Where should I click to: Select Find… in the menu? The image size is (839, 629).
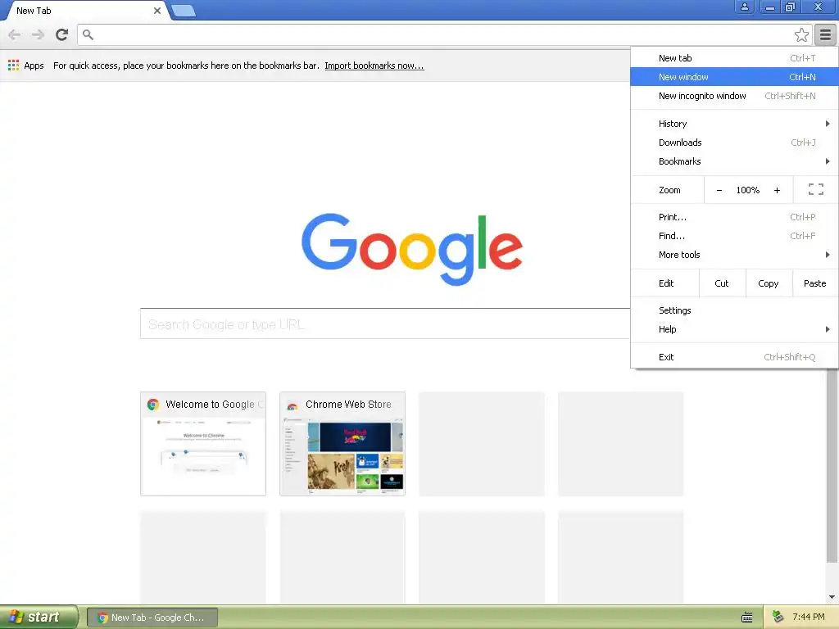click(734, 235)
